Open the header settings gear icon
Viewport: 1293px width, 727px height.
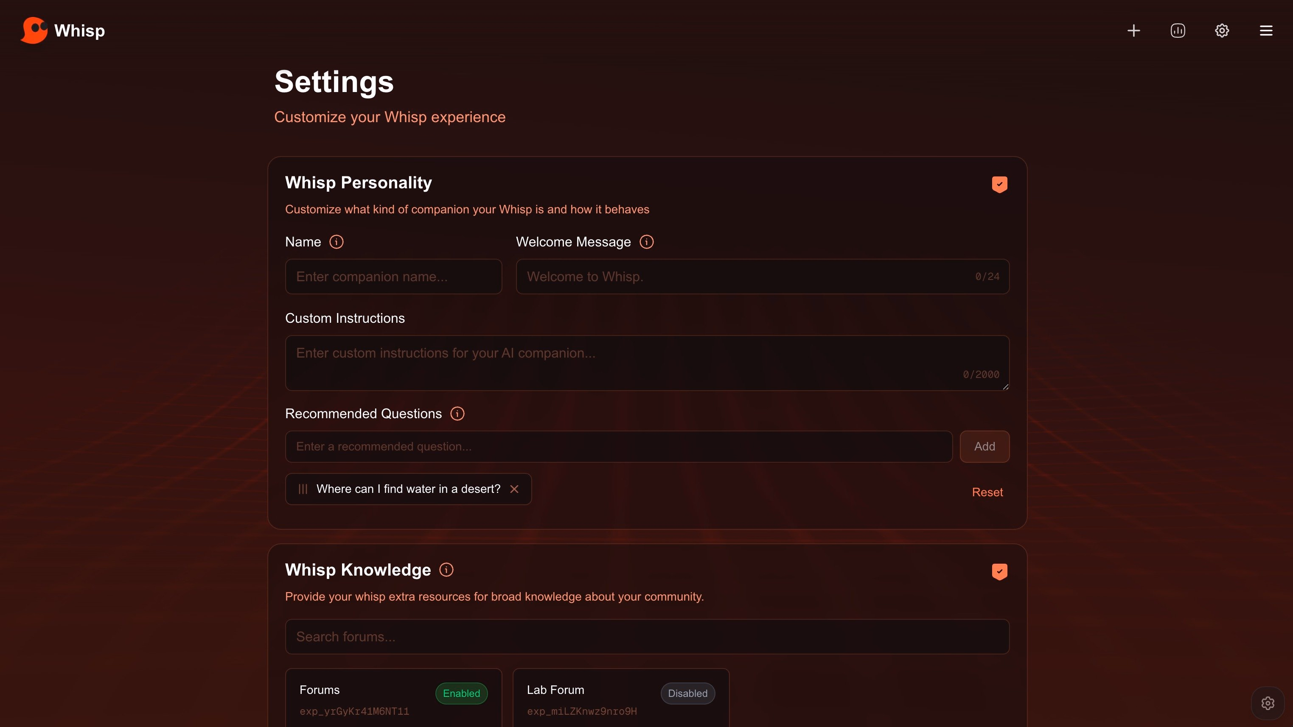coord(1222,31)
